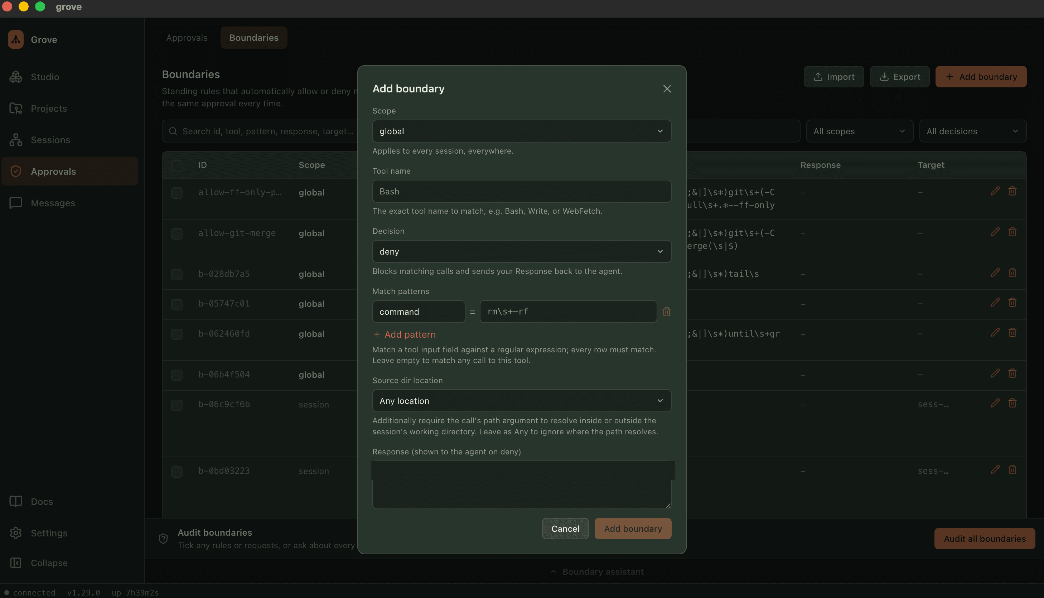Click the connected status indicator
The width and height of the screenshot is (1044, 598).
click(30, 593)
